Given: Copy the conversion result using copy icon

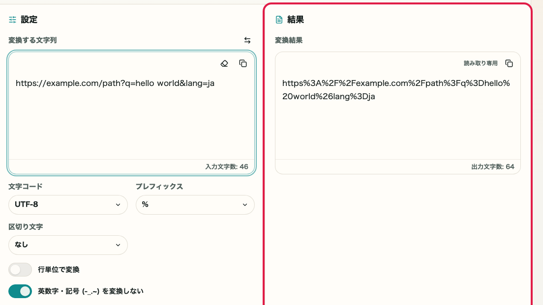Looking at the screenshot, I should (x=509, y=64).
